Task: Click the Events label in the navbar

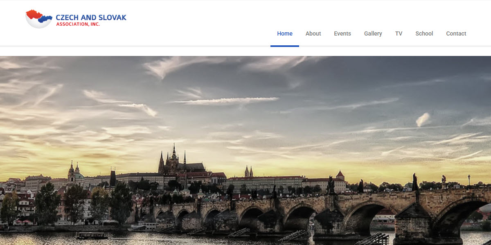Action: (x=342, y=33)
